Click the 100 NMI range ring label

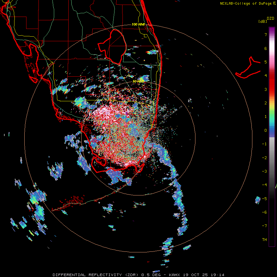(138, 24)
